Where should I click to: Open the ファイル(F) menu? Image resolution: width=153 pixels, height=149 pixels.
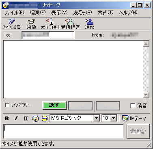pos(14,13)
